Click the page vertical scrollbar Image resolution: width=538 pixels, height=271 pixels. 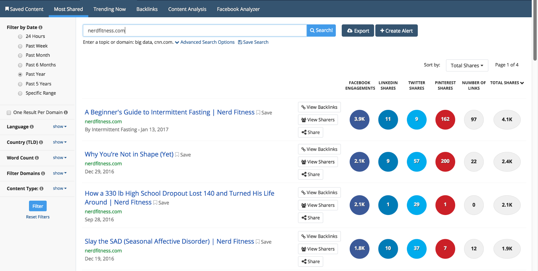click(535, 30)
